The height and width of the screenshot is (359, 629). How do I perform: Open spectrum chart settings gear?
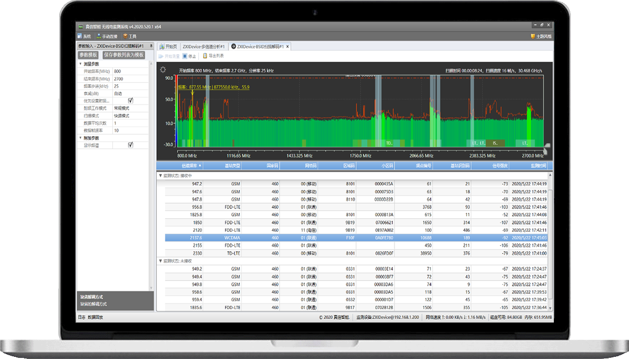coord(163,69)
